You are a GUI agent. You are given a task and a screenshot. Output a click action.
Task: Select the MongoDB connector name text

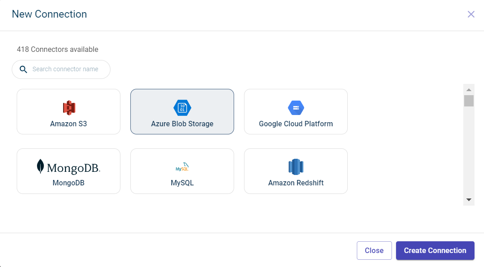point(69,183)
